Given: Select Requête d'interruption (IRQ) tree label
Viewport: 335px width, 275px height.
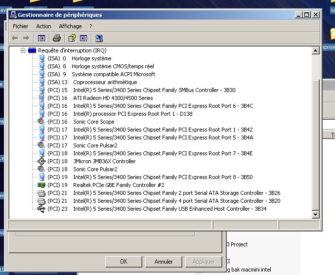Looking at the screenshot, I should (72, 50).
